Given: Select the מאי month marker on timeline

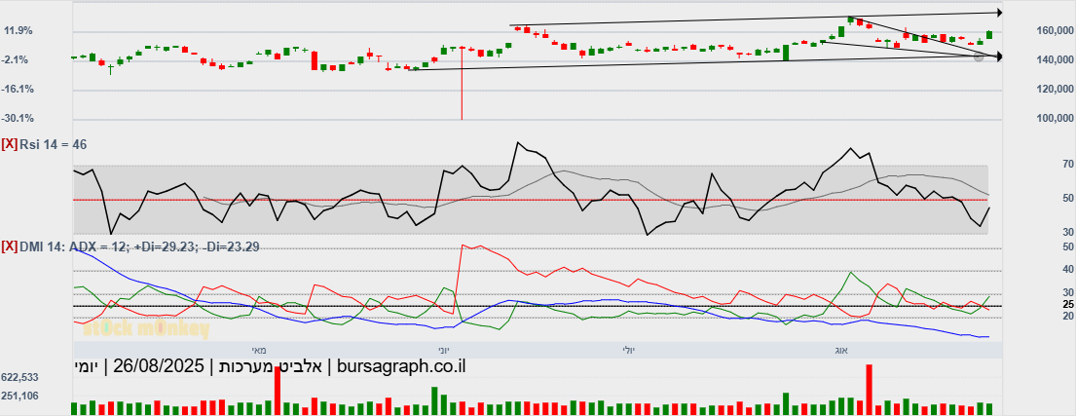Looking at the screenshot, I should 259,350.
